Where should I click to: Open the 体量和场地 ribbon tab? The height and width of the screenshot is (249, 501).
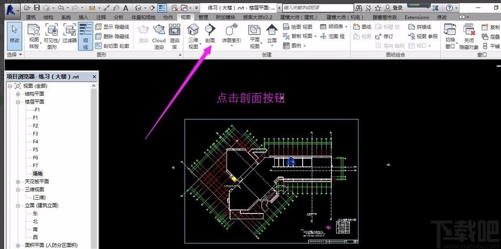point(143,17)
